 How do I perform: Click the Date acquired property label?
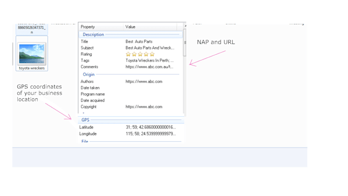(93, 100)
